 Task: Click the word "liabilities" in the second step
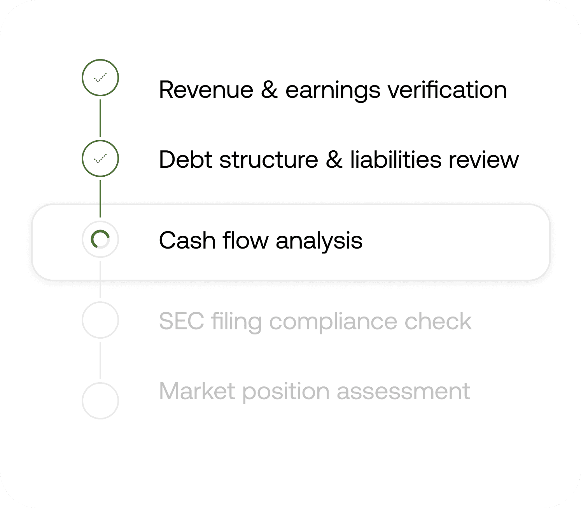[x=395, y=160]
